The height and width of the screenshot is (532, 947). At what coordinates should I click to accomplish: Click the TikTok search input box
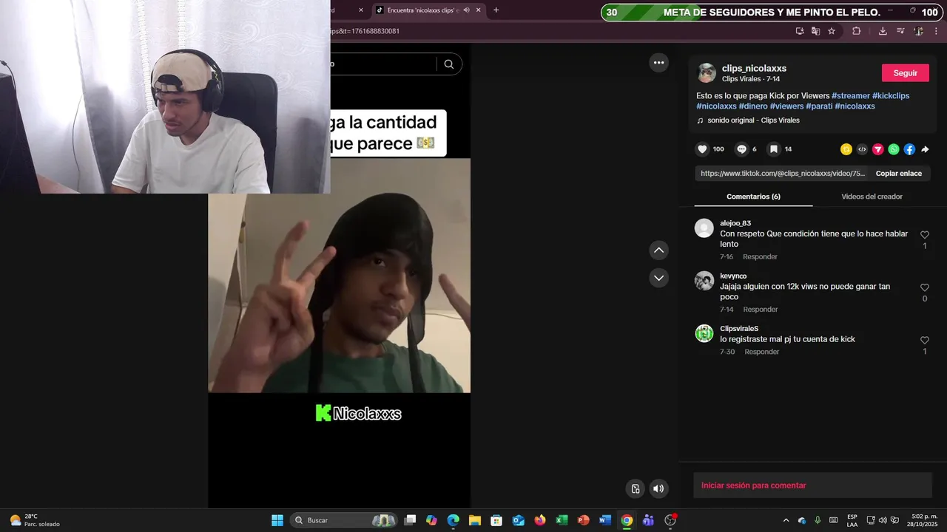point(383,64)
